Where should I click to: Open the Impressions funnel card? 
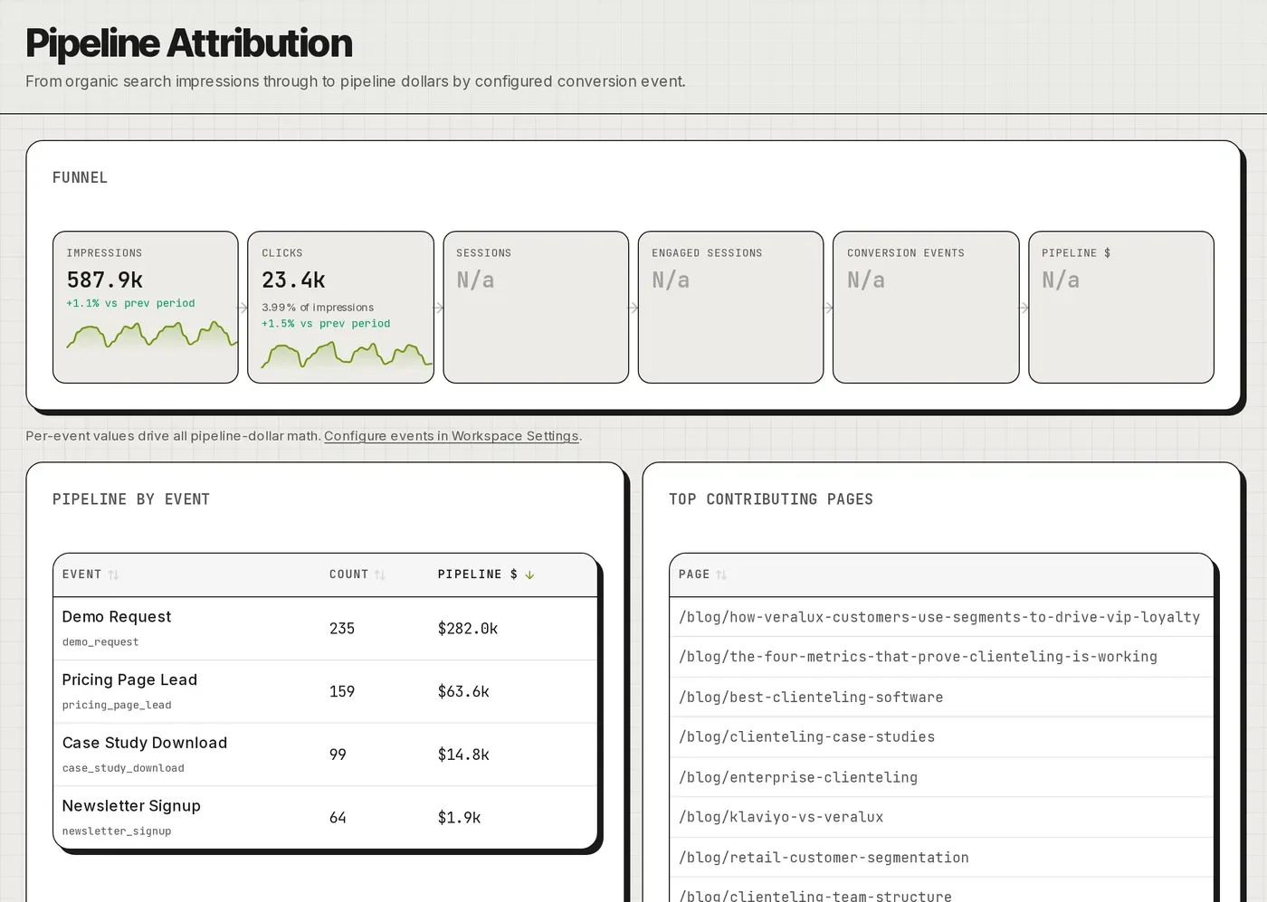click(146, 307)
